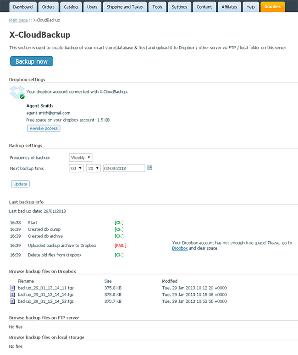
Task: Click the red [FAIL] status
Action: point(120,246)
